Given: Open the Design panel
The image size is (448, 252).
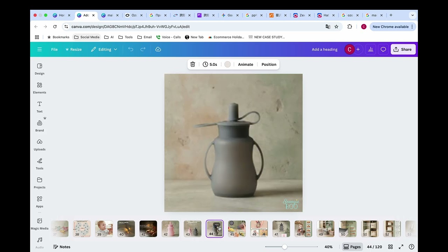Looking at the screenshot, I should coord(40,69).
